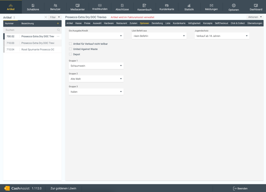Switch to the Auswahl tab
The width and height of the screenshot is (266, 192).
[97, 23]
